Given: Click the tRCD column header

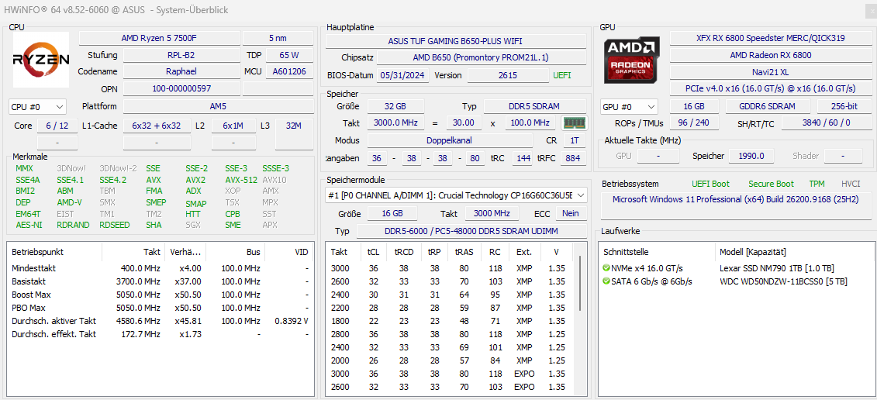Looking at the screenshot, I should [x=404, y=252].
